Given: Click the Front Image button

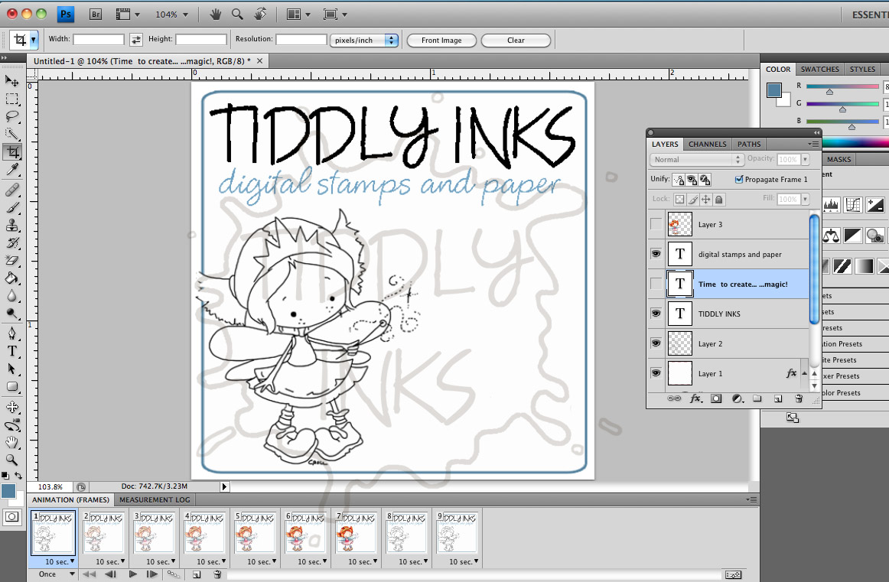Looking at the screenshot, I should click(x=441, y=41).
